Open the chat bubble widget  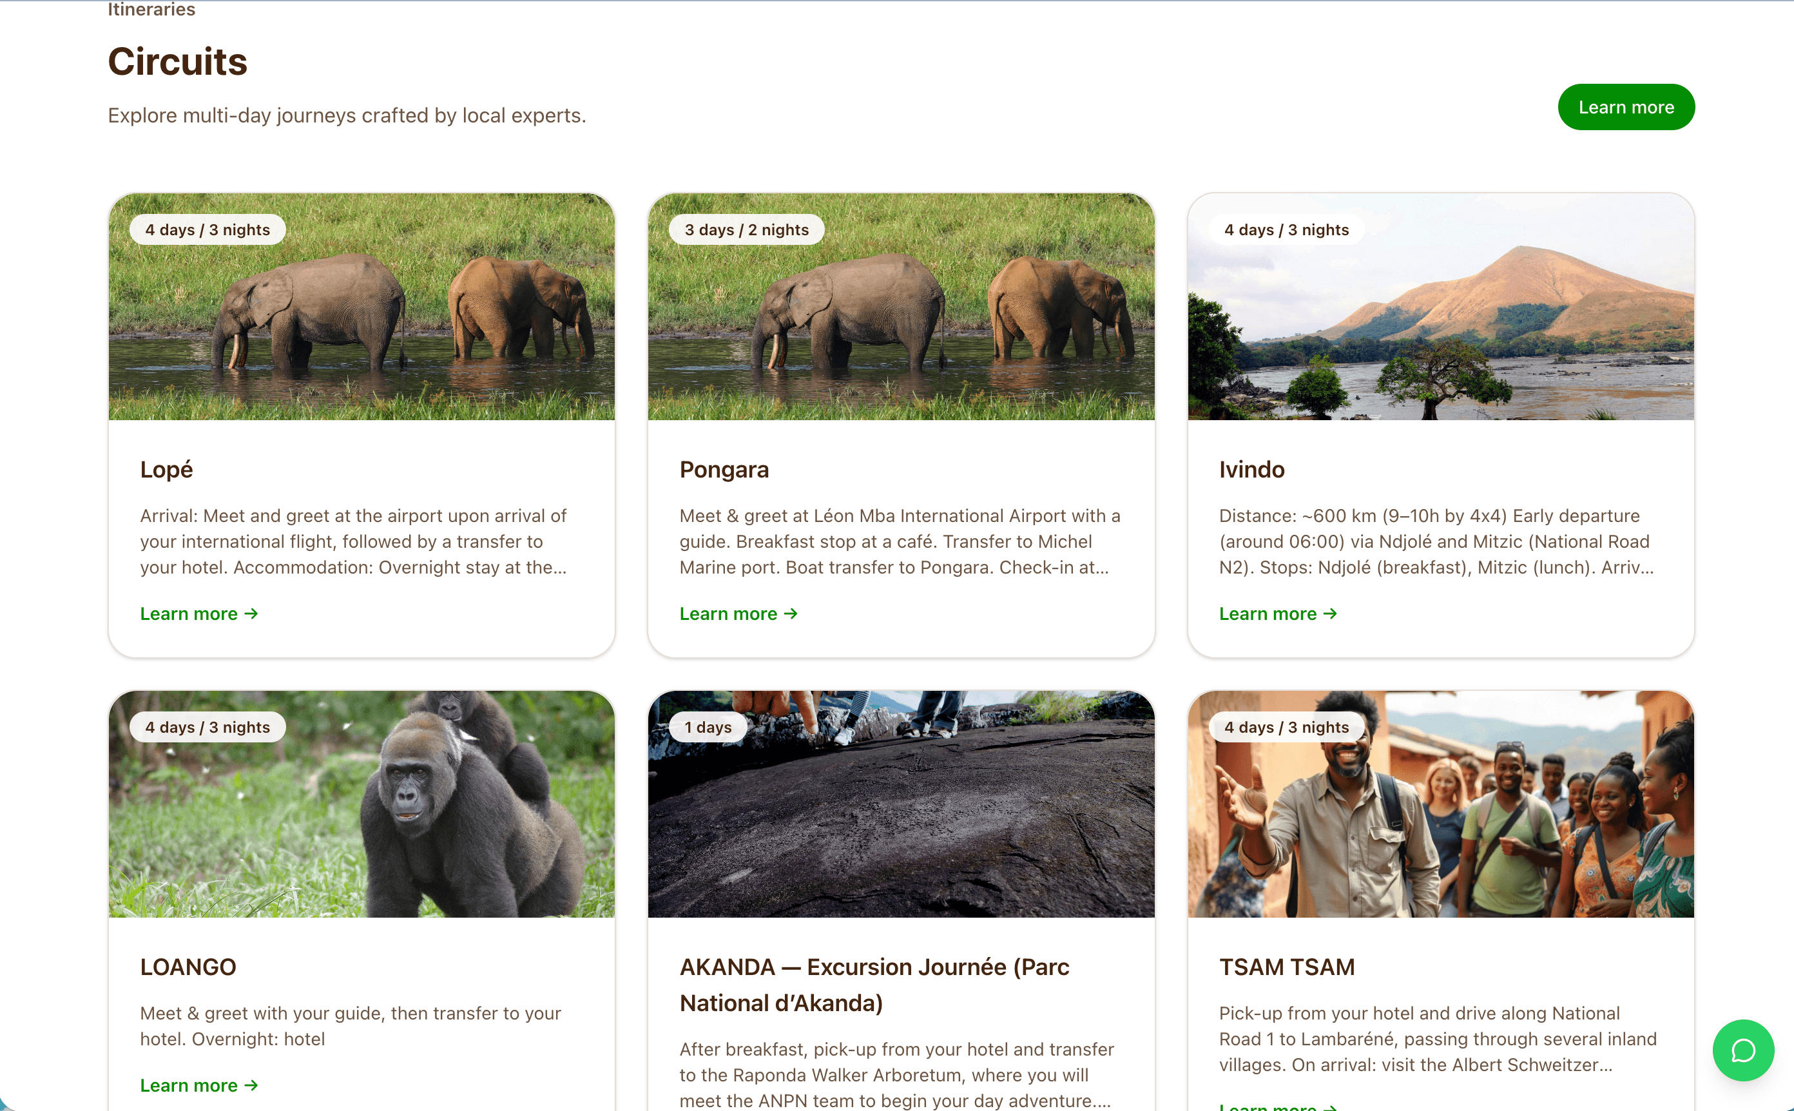[x=1742, y=1050]
